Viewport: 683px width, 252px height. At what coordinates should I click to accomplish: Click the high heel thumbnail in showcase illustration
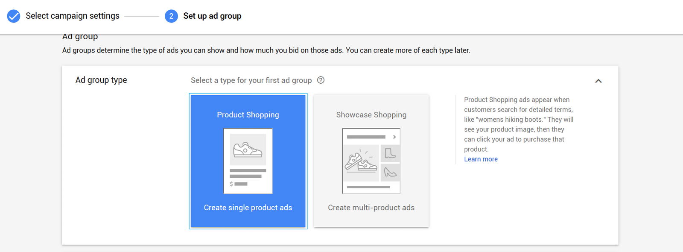390,173
